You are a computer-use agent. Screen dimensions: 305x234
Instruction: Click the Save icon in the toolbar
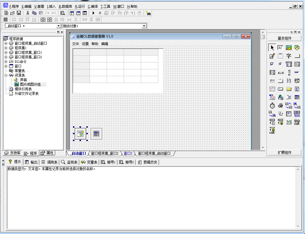(19, 13)
